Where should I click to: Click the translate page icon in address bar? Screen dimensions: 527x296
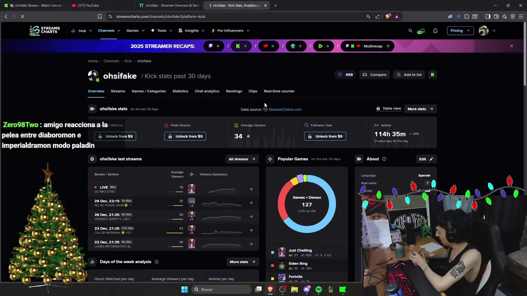click(x=368, y=16)
